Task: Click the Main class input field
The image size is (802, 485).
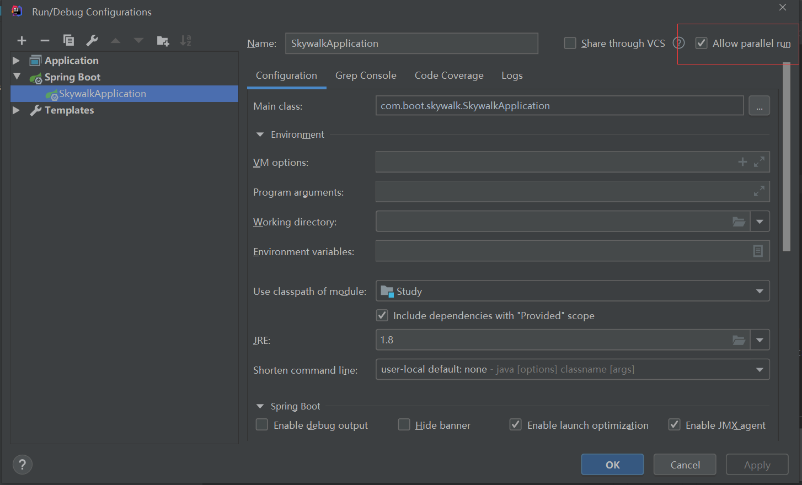Action: tap(559, 106)
